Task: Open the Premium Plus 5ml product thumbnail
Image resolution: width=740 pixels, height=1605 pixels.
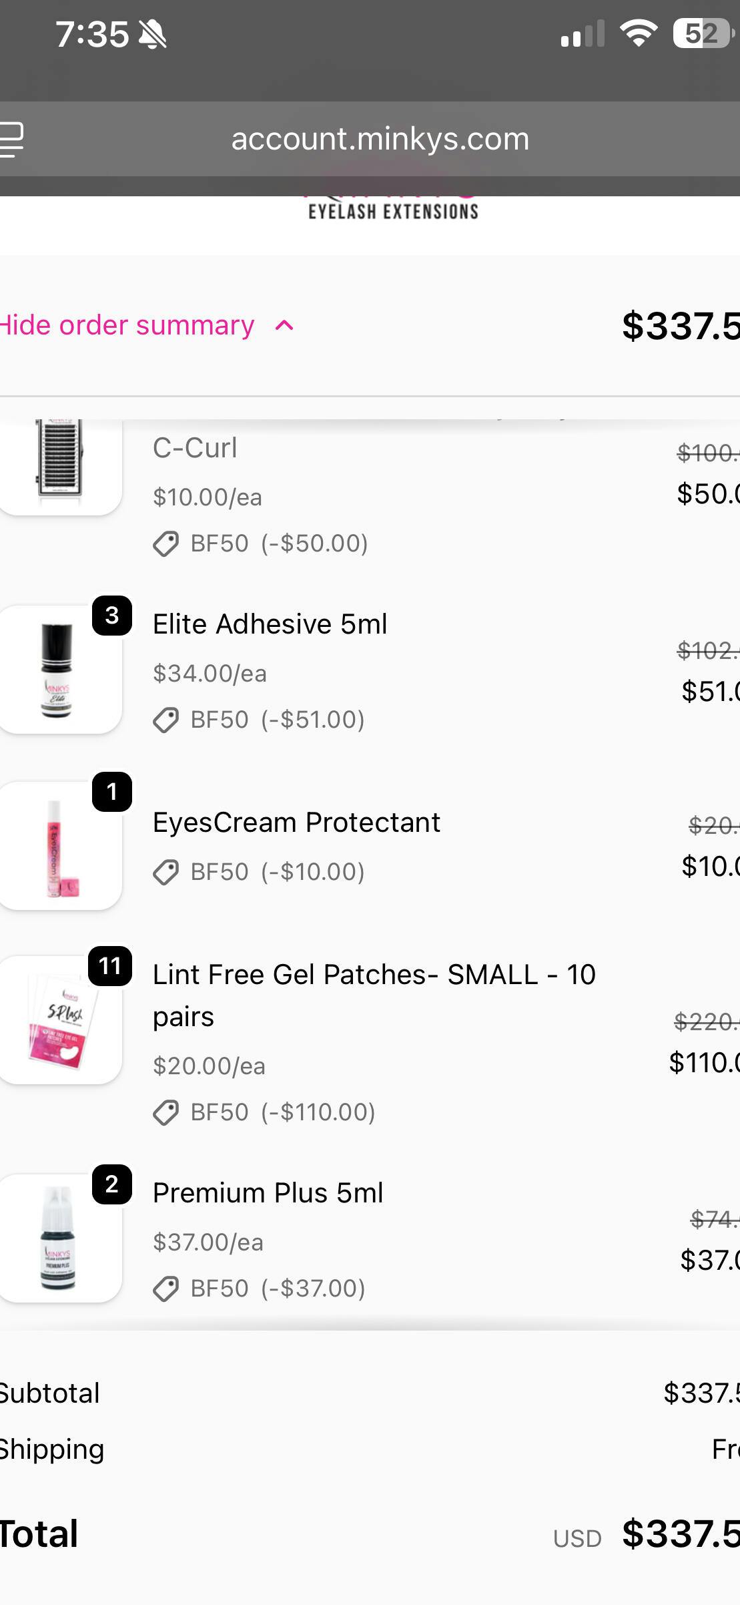Action: point(59,1239)
